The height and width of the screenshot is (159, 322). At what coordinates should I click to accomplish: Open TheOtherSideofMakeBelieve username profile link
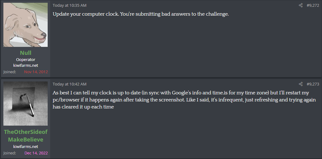click(26, 136)
